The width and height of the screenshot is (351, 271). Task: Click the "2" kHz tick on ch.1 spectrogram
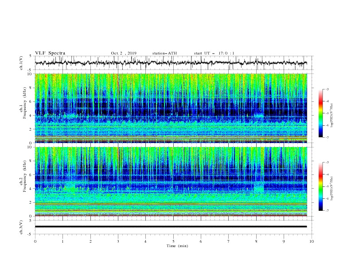[x=31, y=129]
